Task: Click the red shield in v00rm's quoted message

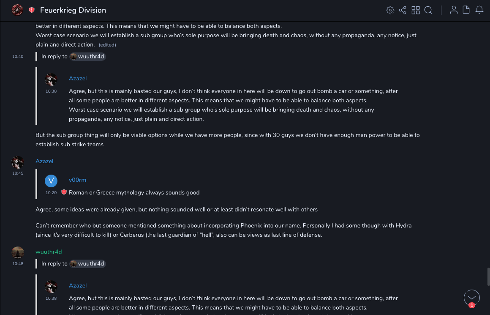Action: (64, 192)
